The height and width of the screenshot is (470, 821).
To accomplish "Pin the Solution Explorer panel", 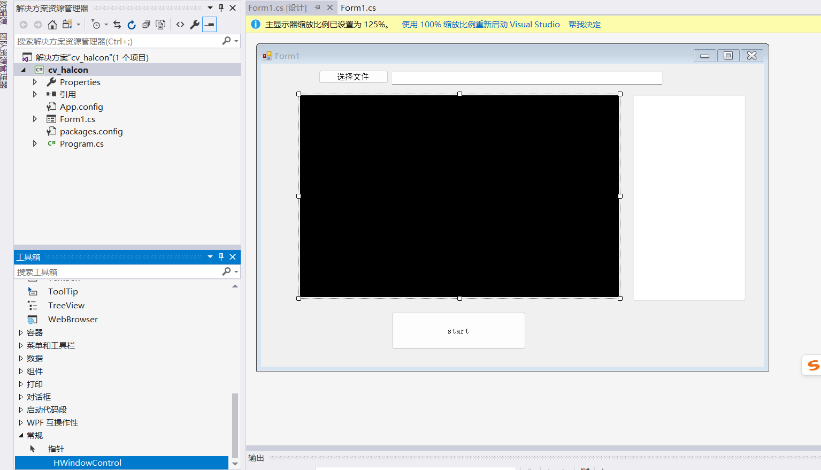I will (x=220, y=8).
